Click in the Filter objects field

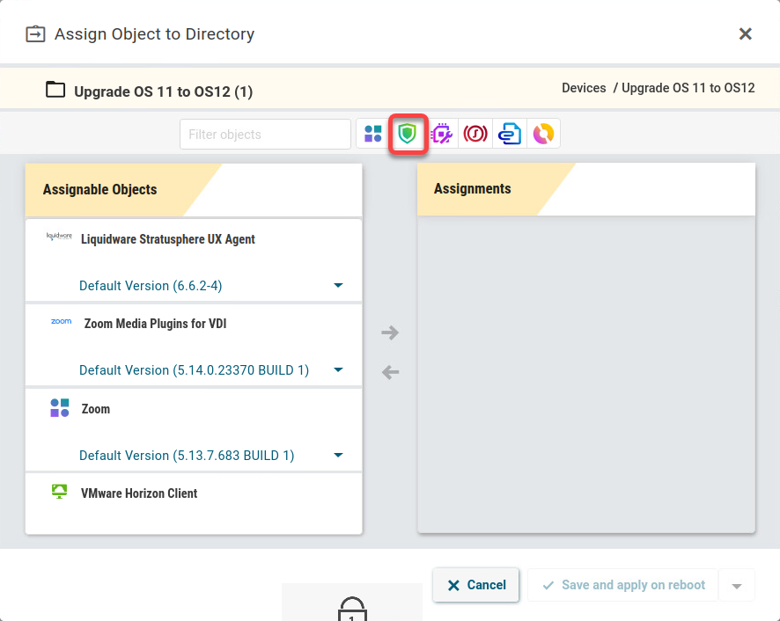[x=265, y=135]
